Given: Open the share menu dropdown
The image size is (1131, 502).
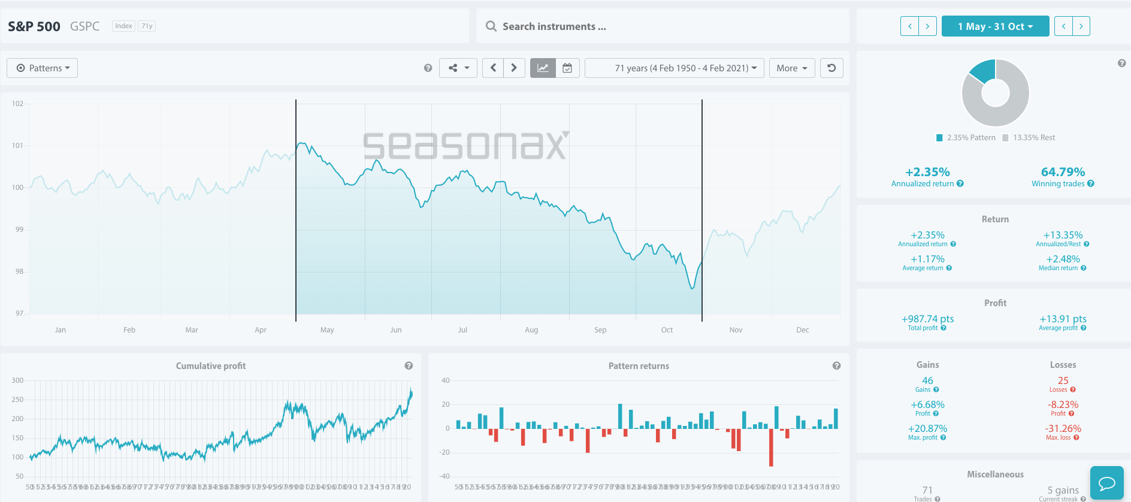Looking at the screenshot, I should click(458, 68).
